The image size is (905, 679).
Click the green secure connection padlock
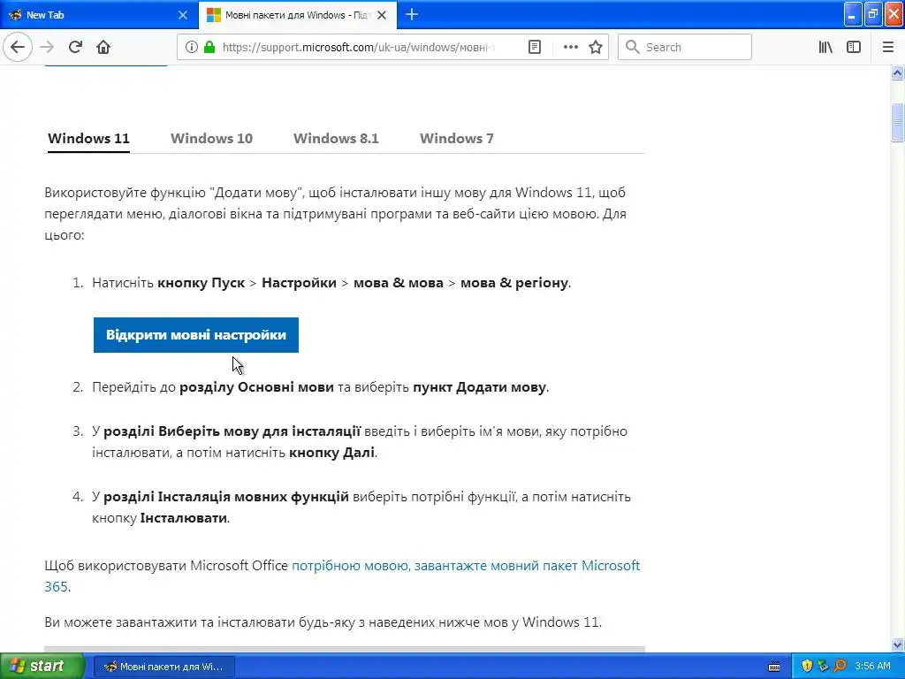click(x=209, y=48)
